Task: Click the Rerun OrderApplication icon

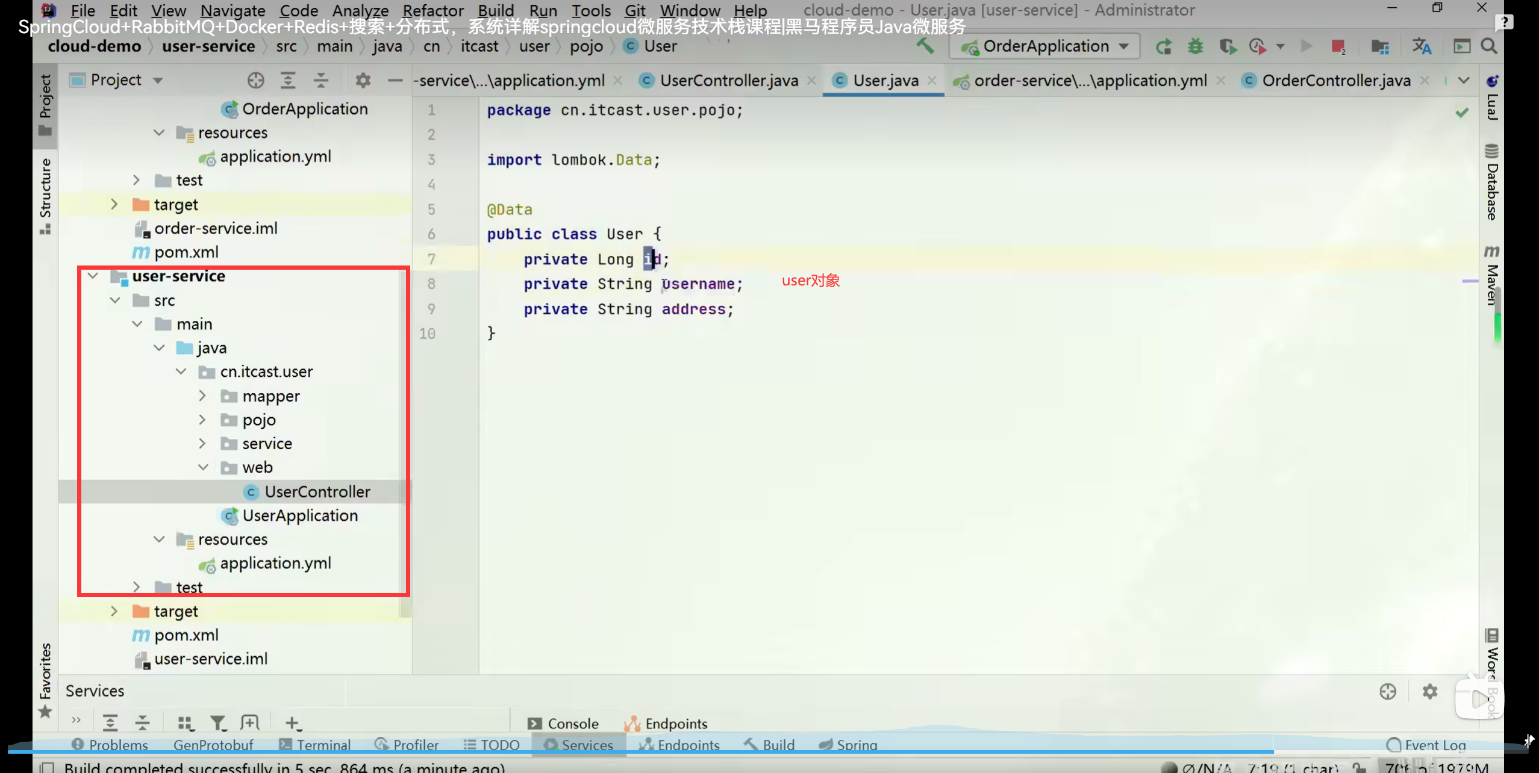Action: 1163,46
